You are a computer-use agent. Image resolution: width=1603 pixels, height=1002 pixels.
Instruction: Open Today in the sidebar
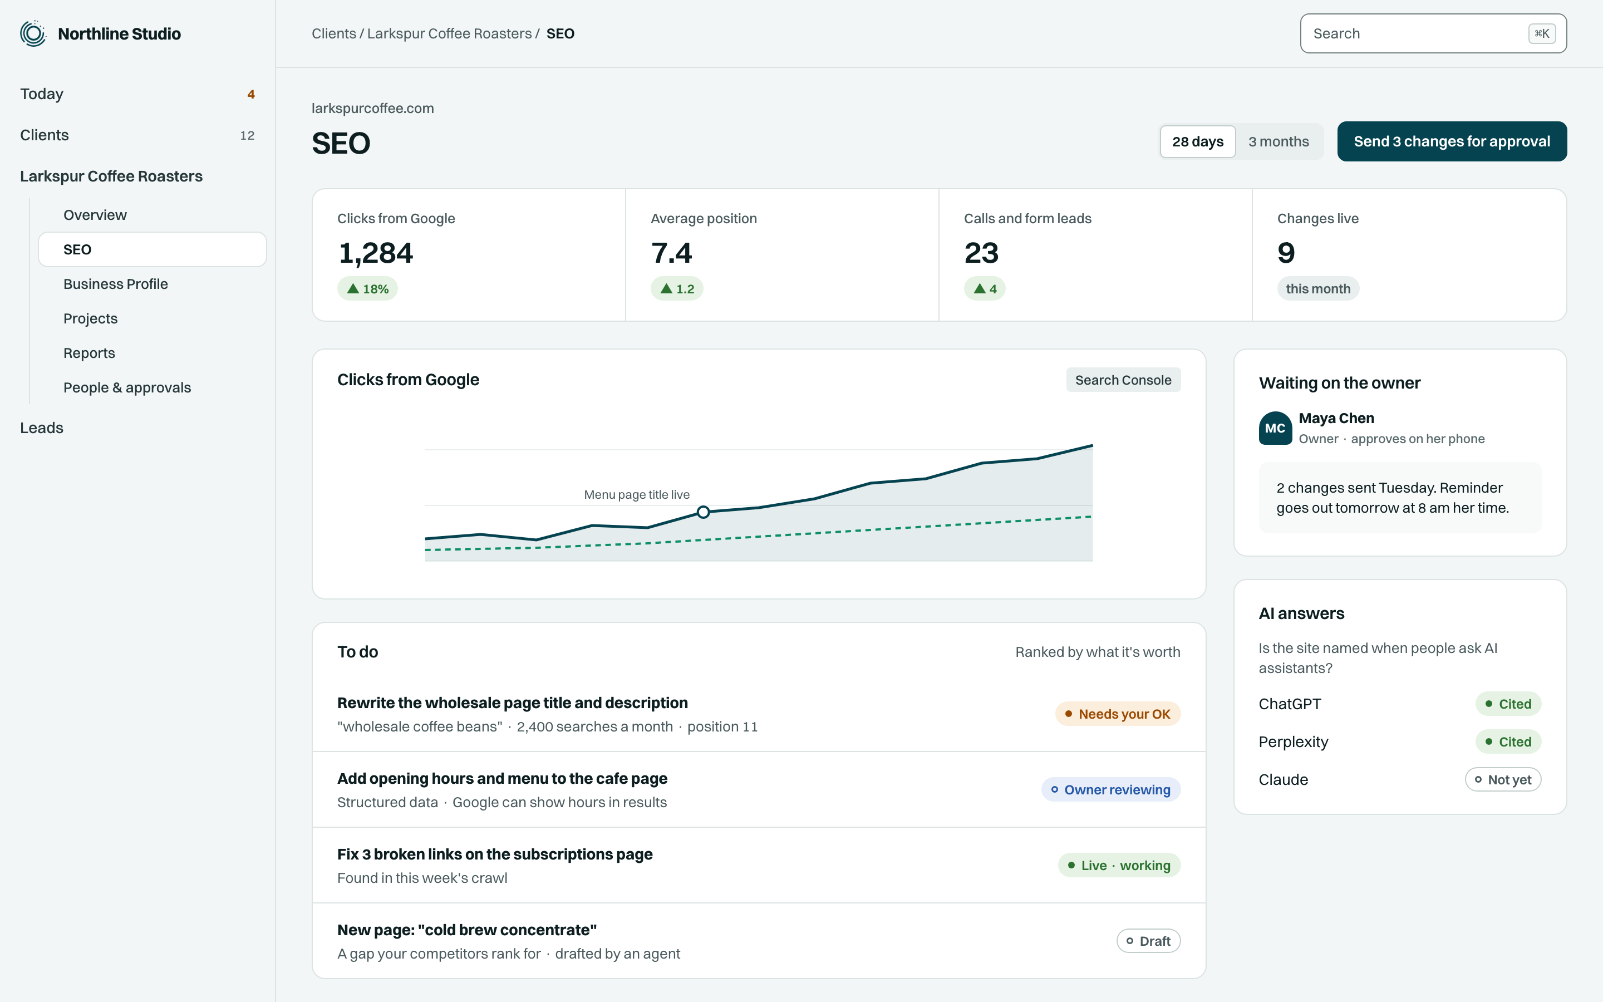(137, 94)
